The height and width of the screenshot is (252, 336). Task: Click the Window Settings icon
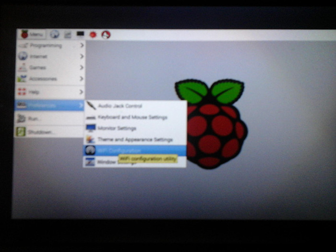coord(90,162)
